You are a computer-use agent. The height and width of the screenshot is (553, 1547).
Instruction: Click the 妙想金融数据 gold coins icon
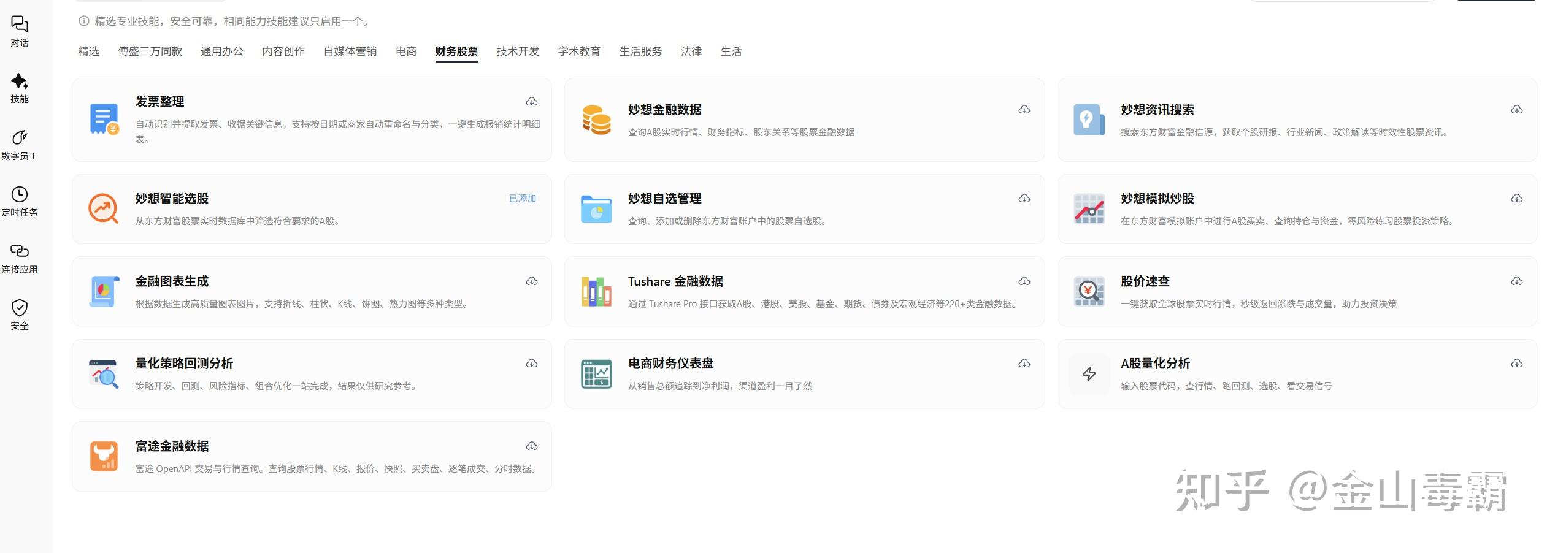click(596, 120)
